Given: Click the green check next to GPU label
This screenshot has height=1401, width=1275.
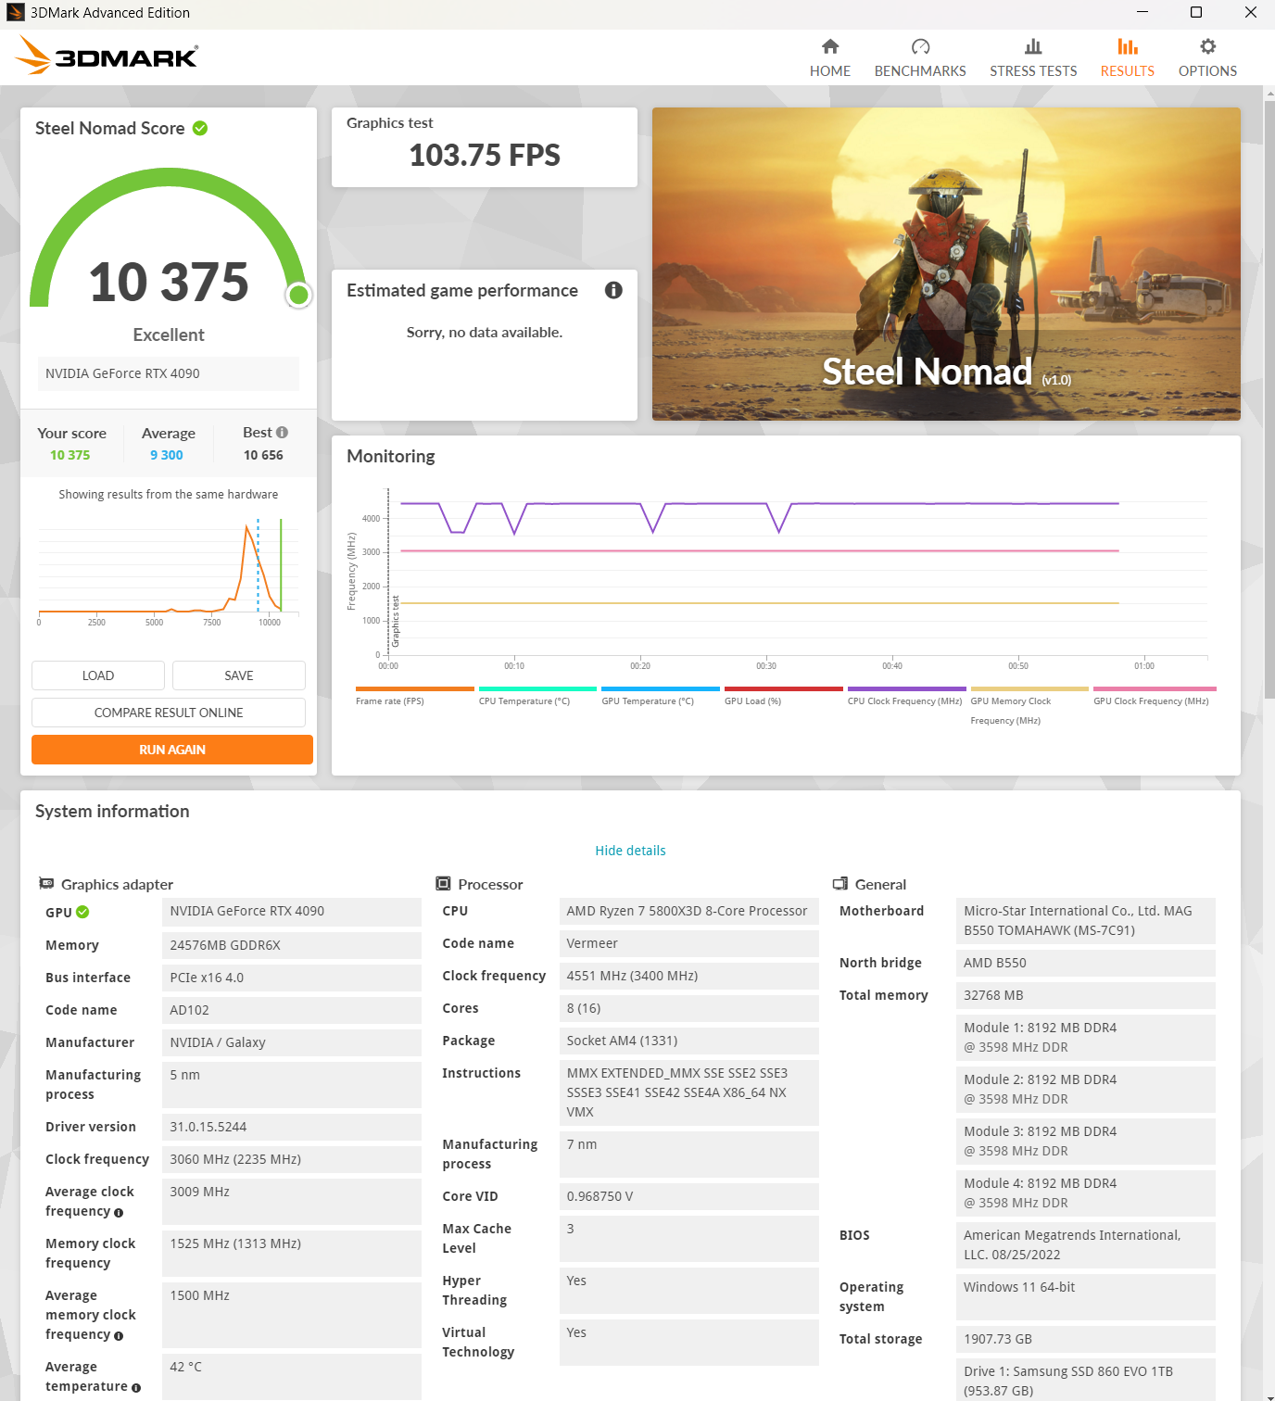Looking at the screenshot, I should point(82,912).
